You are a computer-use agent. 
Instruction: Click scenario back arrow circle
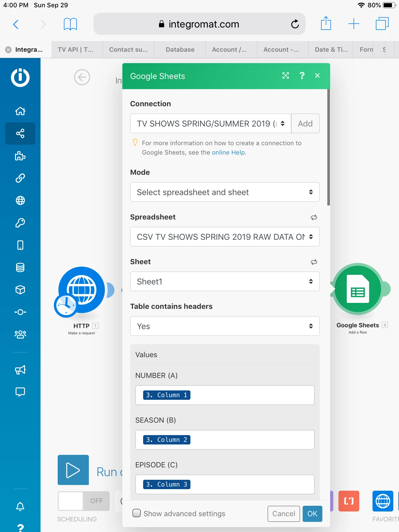click(x=82, y=77)
